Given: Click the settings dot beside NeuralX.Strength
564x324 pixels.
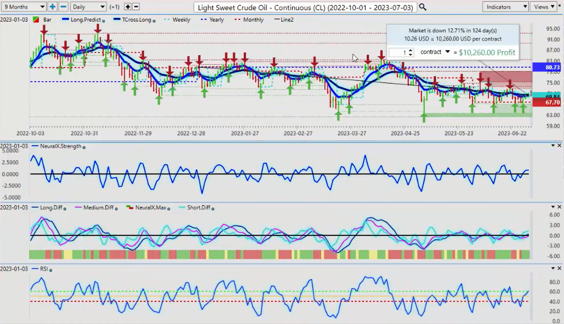Looking at the screenshot, I should [x=84, y=147].
